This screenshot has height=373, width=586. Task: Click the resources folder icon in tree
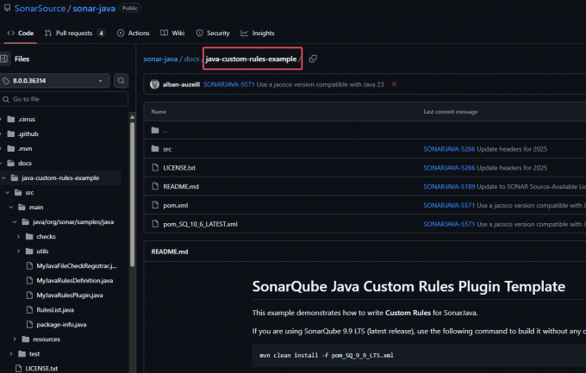25,339
